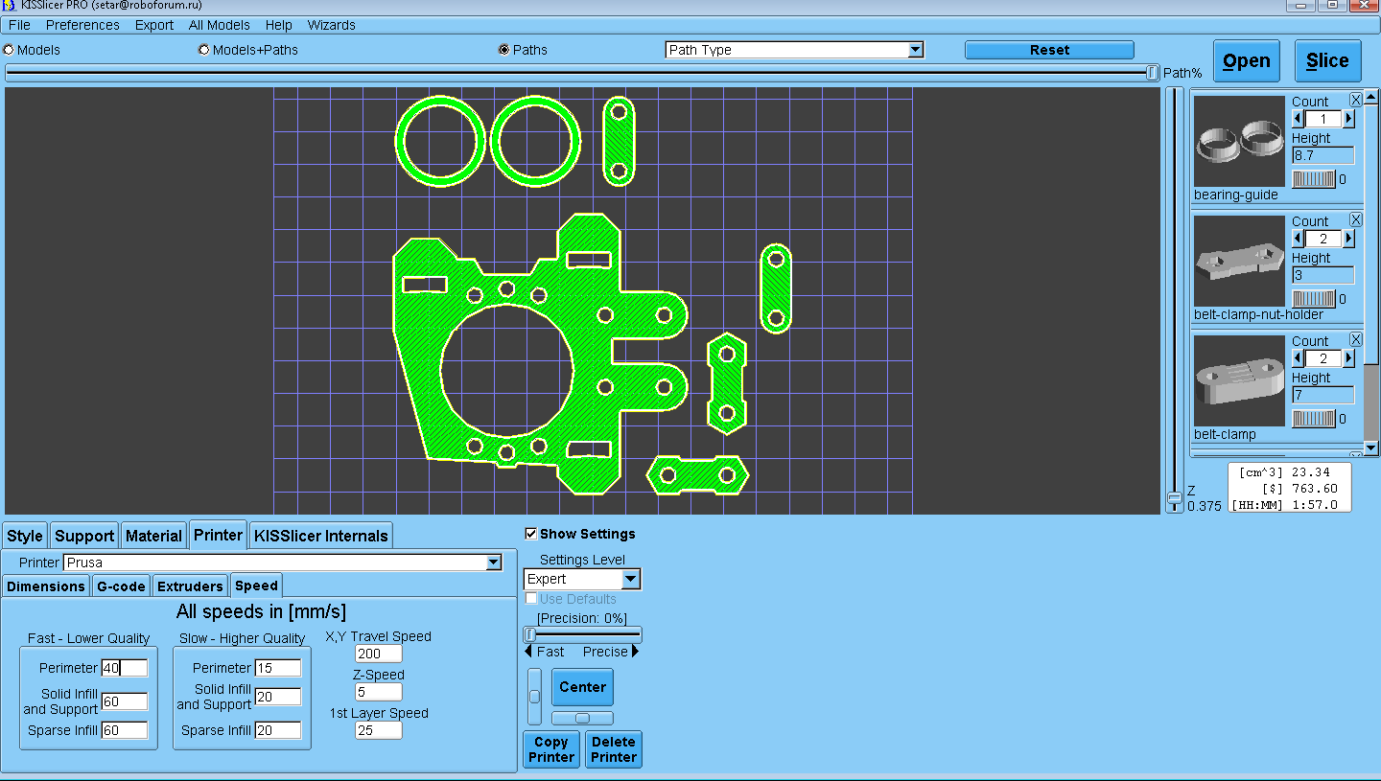This screenshot has height=781, width=1381.
Task: Click the X,Y Travel Speed input field
Action: [378, 654]
